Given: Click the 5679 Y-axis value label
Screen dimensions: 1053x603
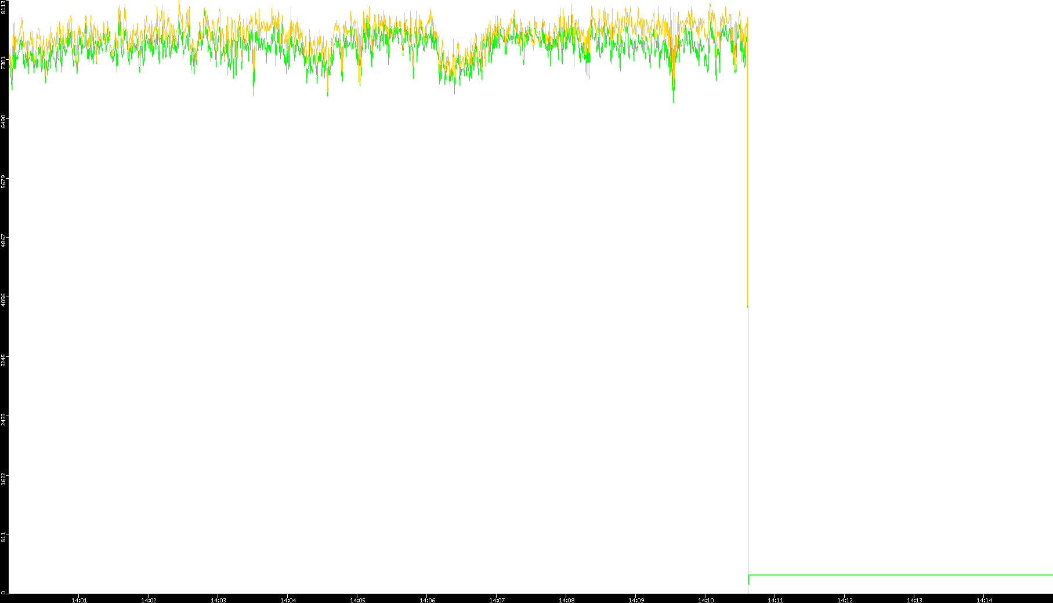Looking at the screenshot, I should click(x=3, y=180).
